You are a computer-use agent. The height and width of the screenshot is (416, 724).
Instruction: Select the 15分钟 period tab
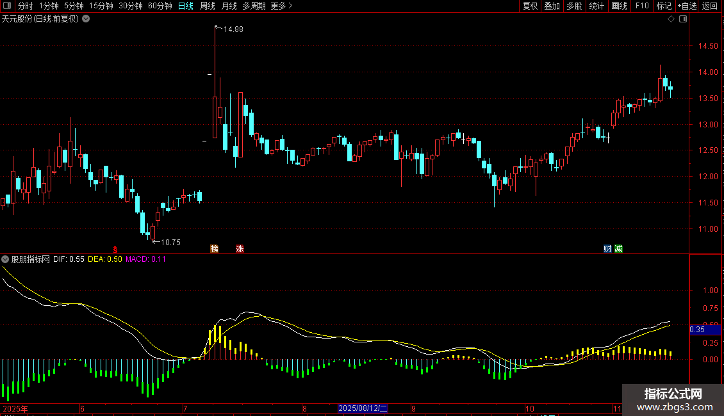101,6
